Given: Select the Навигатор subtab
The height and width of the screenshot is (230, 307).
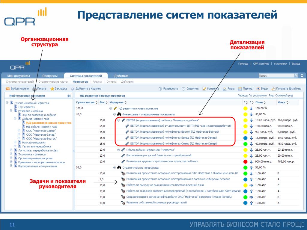Looking at the screenshot, I should point(80,82).
